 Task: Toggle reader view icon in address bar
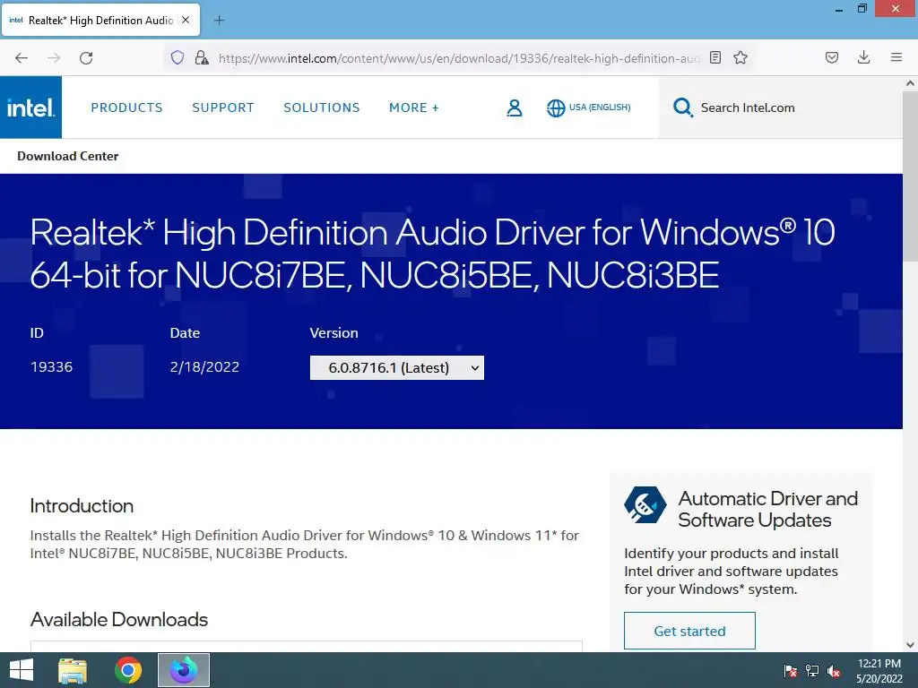tap(714, 57)
